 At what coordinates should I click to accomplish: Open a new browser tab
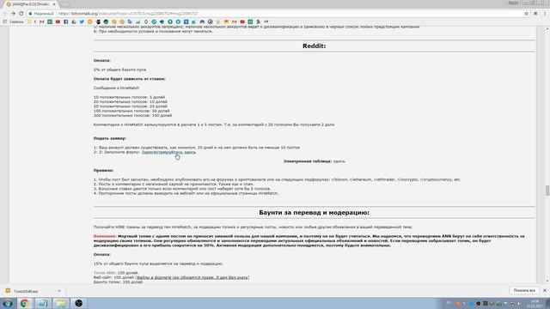pyautogui.click(x=64, y=4)
